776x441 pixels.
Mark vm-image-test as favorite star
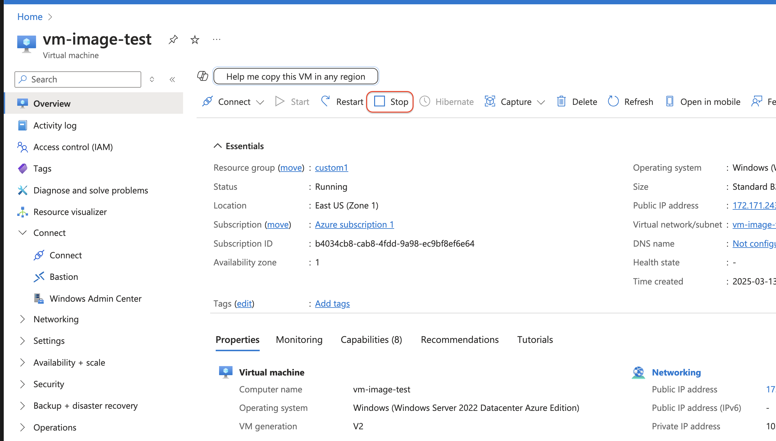pos(195,40)
